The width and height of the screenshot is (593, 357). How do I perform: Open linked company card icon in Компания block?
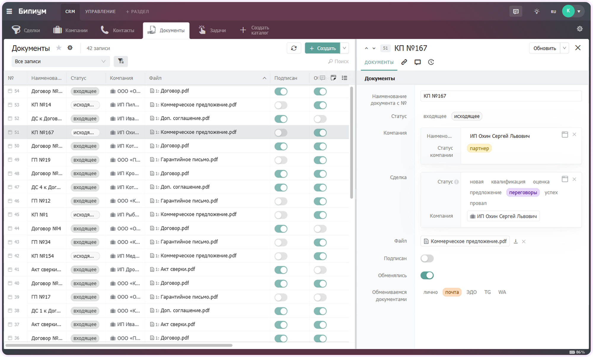click(565, 135)
